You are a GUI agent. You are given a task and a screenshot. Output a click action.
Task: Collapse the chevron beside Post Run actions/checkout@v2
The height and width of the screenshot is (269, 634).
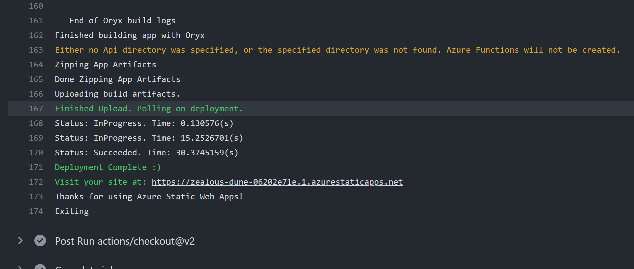(20, 241)
